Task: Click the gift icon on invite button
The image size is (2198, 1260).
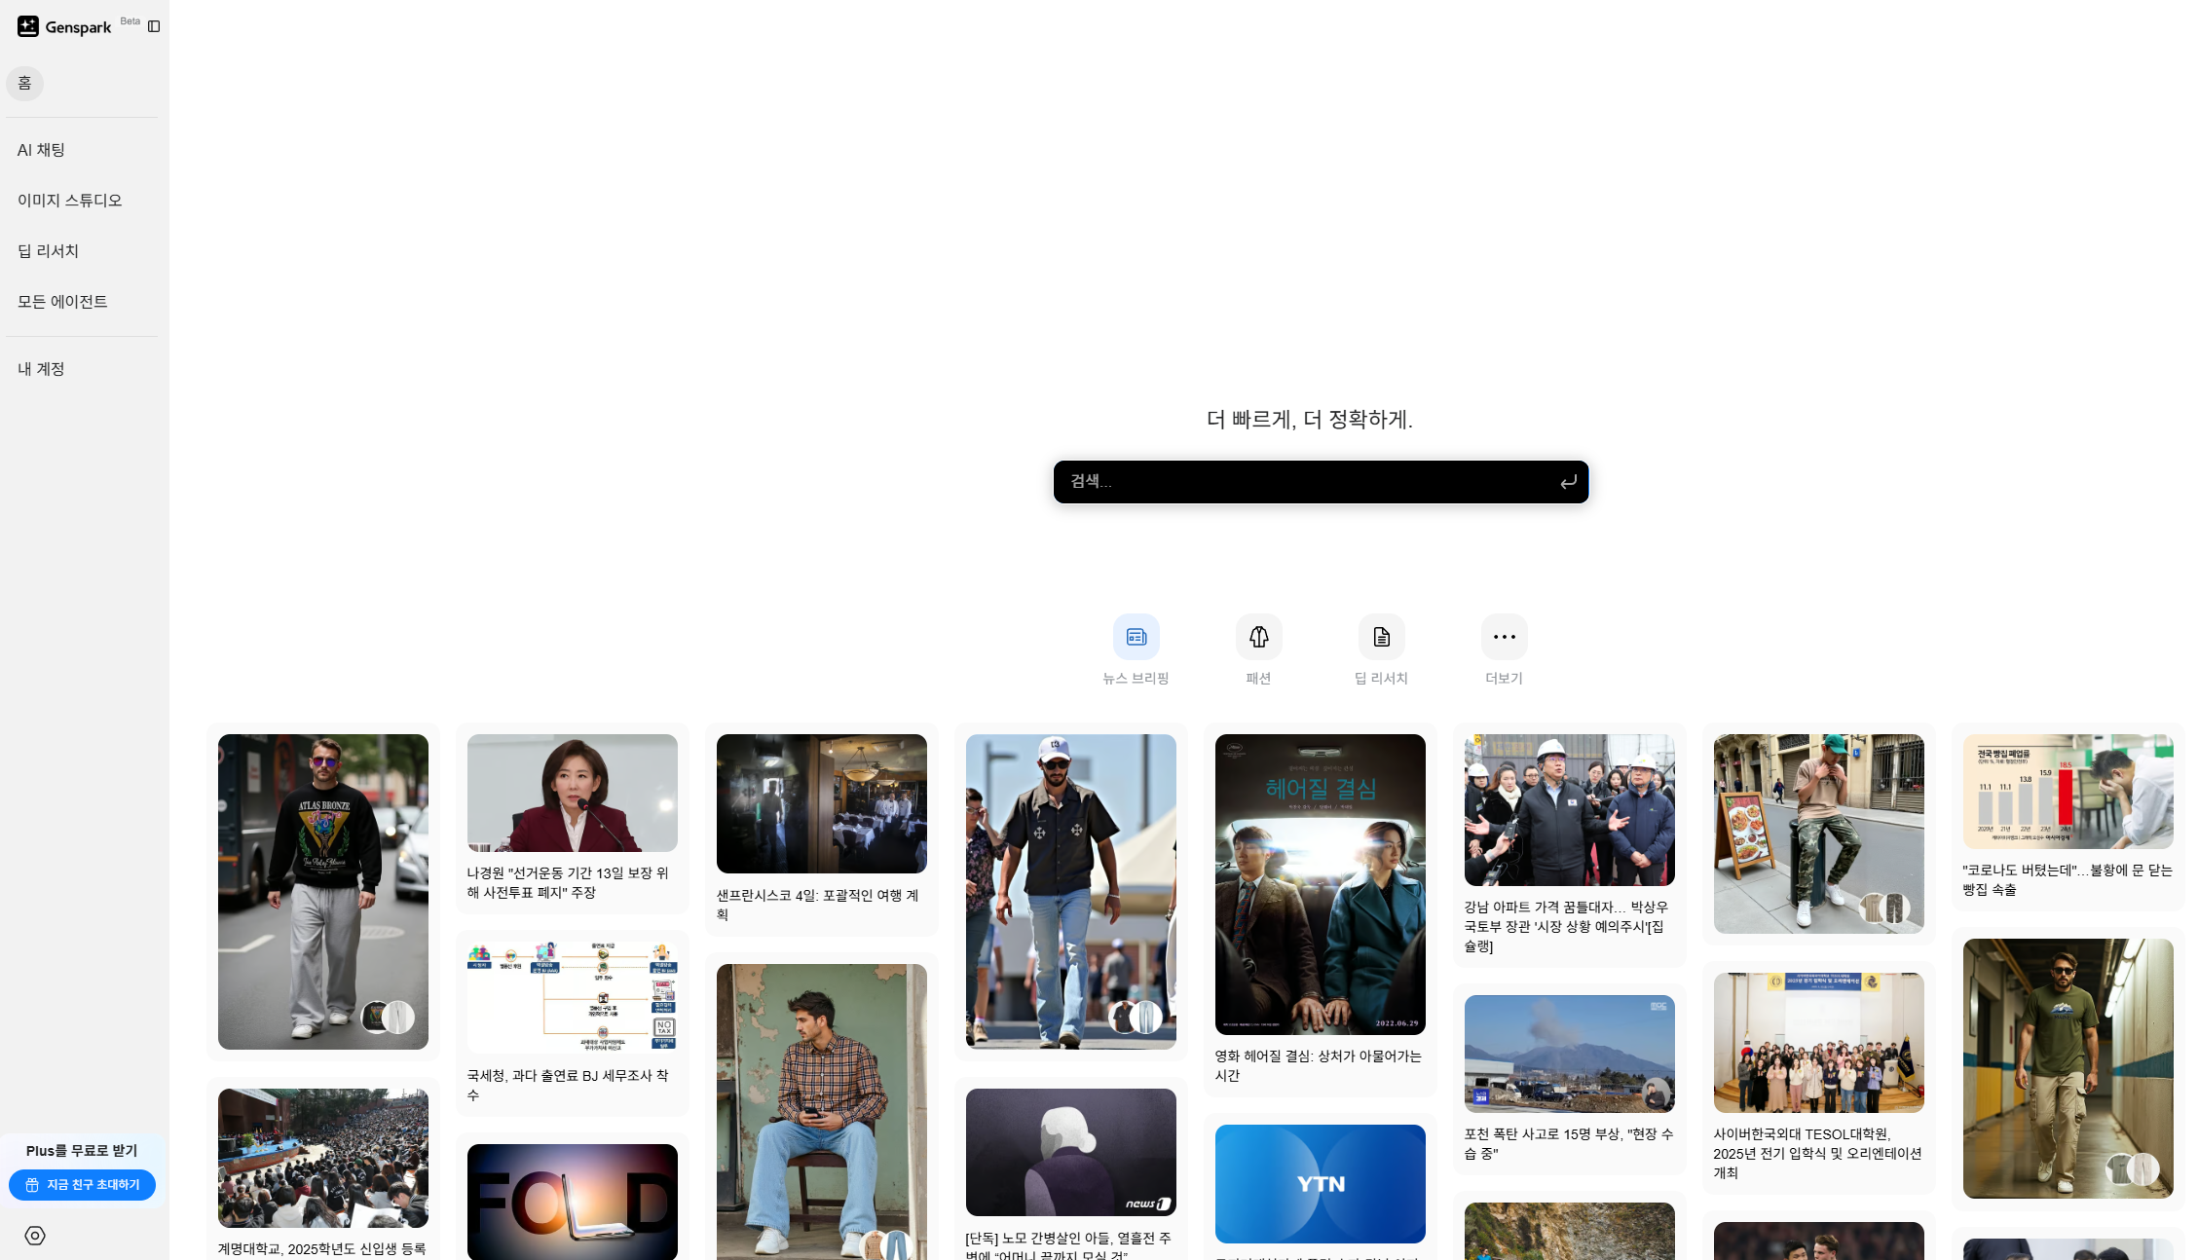Action: [32, 1185]
